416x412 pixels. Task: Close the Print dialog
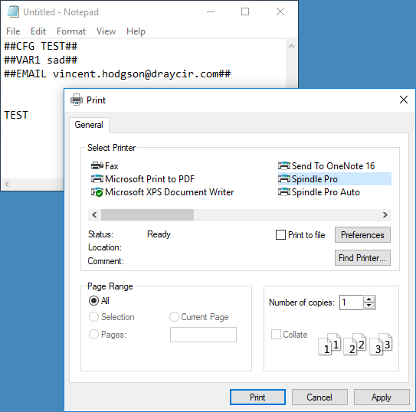tap(404, 100)
